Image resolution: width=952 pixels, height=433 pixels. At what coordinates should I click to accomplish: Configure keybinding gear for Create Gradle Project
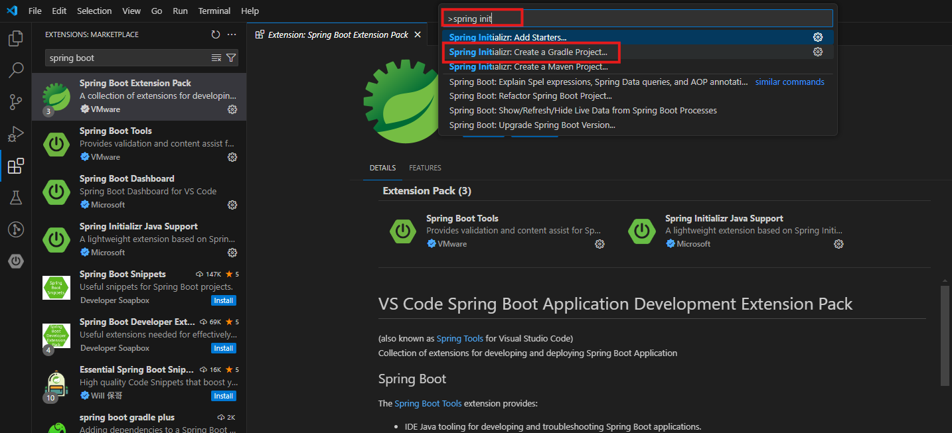click(x=818, y=52)
